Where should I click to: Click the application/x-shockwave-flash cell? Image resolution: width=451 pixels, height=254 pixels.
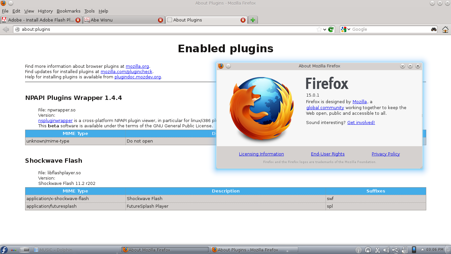pos(75,199)
